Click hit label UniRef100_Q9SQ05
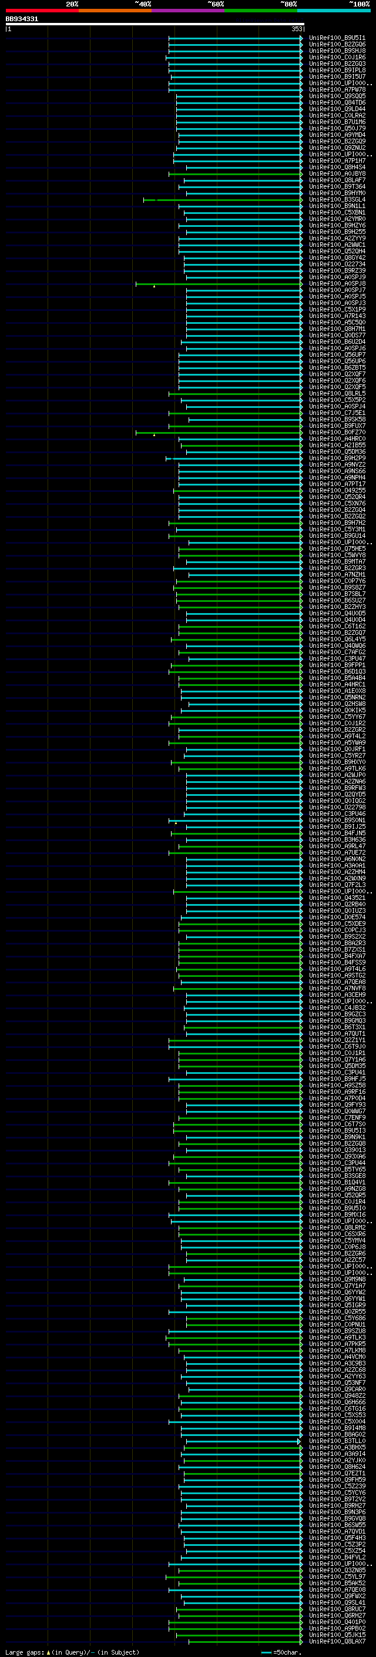 point(337,96)
